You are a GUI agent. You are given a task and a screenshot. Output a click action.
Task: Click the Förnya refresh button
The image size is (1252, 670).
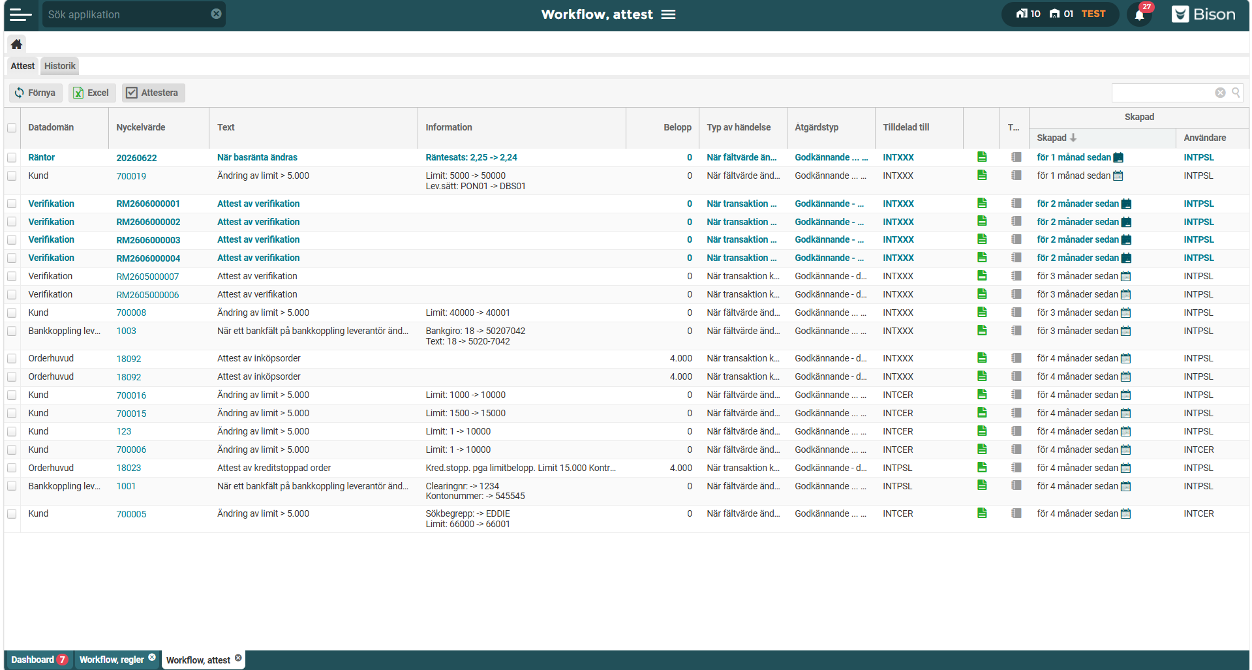[36, 93]
